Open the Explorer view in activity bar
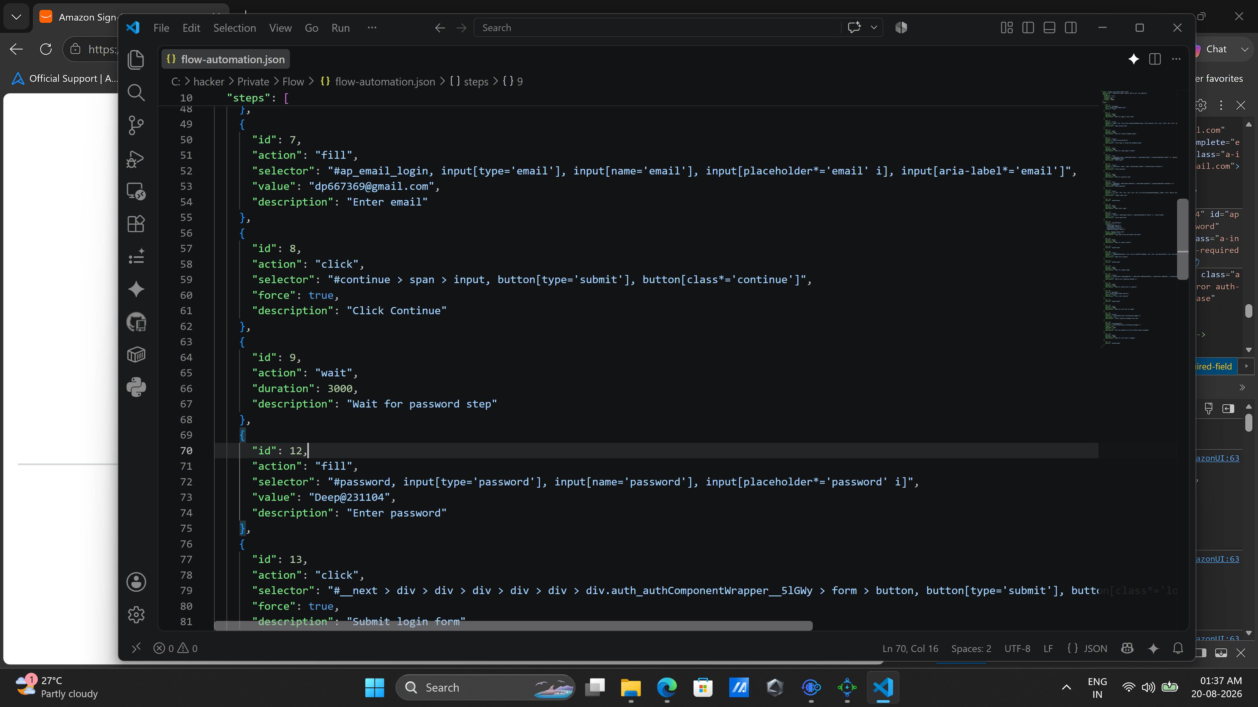1258x707 pixels. (136, 60)
